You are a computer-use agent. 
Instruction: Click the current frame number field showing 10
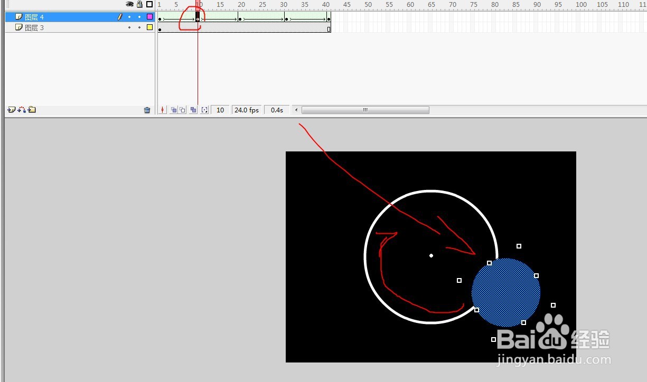point(220,110)
